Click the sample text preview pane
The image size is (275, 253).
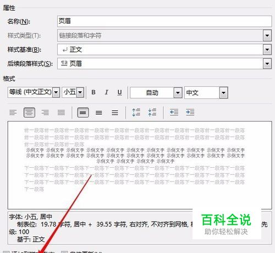click(x=140, y=165)
